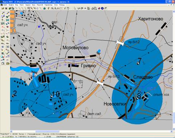Image resolution: width=175 pixels, height=138 pixels.
Task: Select the red X delete tool in the left palette
Action: (3, 27)
